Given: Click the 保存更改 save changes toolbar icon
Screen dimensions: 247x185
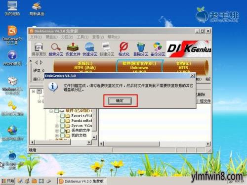Looking at the screenshot, I should [x=39, y=49].
